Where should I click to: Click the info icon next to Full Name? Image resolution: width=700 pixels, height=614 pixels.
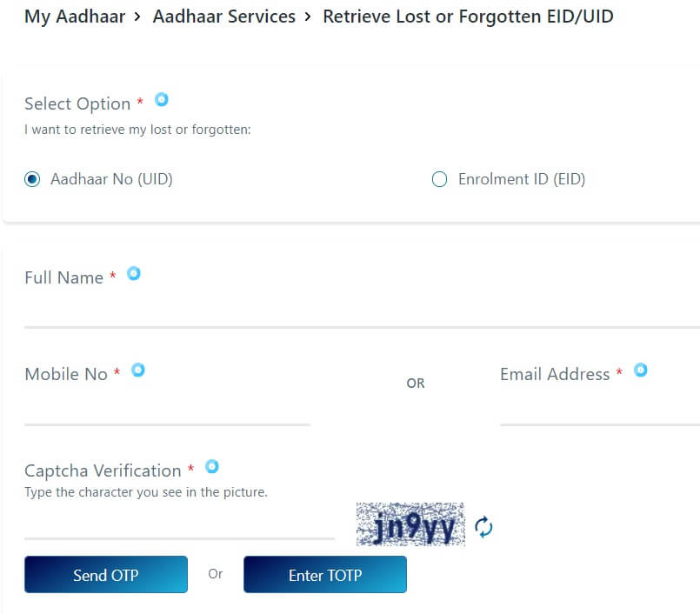pos(134,274)
